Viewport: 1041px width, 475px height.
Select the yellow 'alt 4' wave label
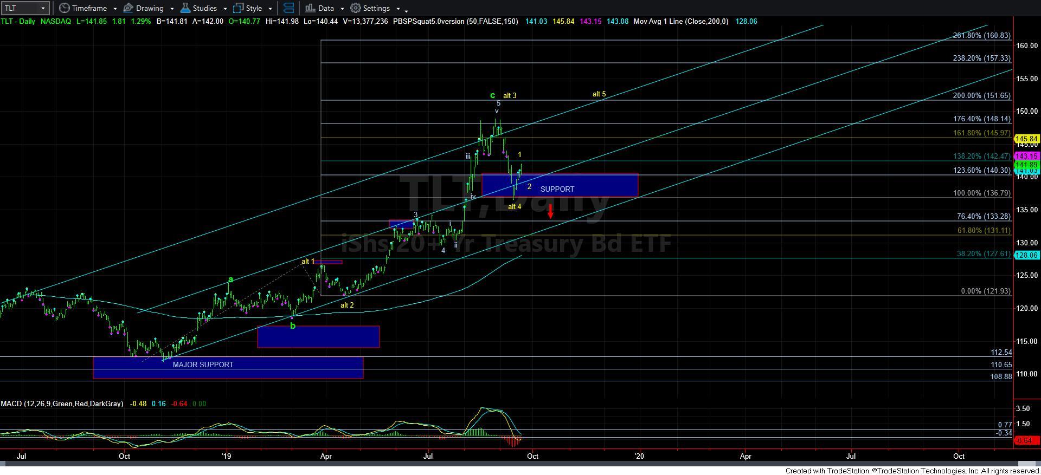pyautogui.click(x=515, y=206)
